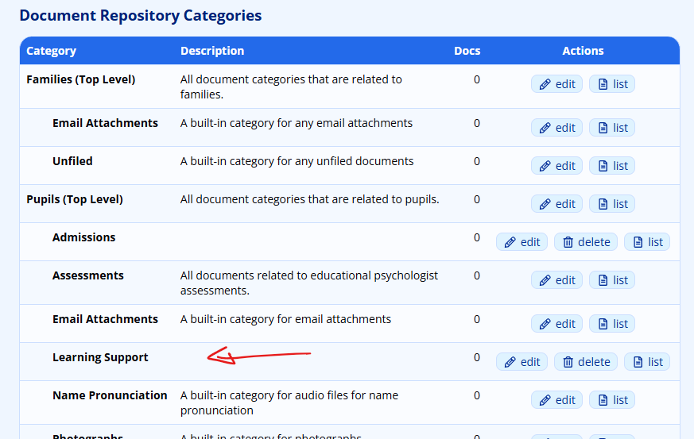Delete the Admissions category
This screenshot has height=439, width=694.
(x=586, y=242)
